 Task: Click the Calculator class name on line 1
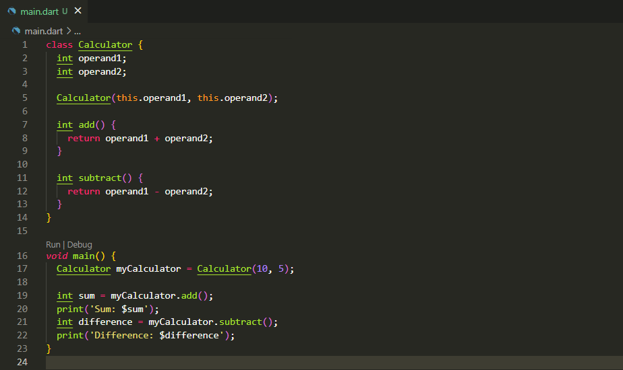point(105,45)
